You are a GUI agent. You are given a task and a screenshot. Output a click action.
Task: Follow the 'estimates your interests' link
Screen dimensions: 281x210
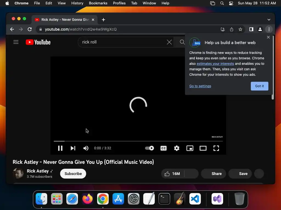[x=215, y=63]
